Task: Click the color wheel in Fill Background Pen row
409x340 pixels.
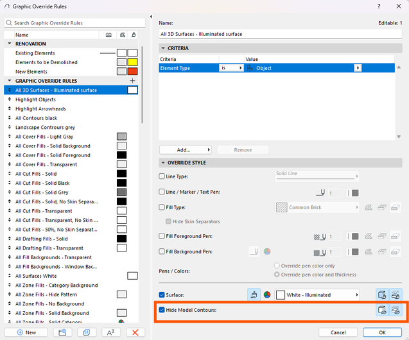Action: [x=267, y=251]
